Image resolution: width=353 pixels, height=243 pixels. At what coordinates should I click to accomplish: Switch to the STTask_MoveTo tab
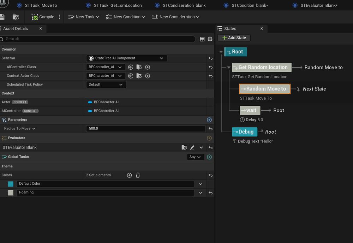click(x=37, y=5)
